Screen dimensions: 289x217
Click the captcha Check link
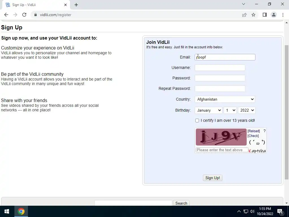point(253,136)
